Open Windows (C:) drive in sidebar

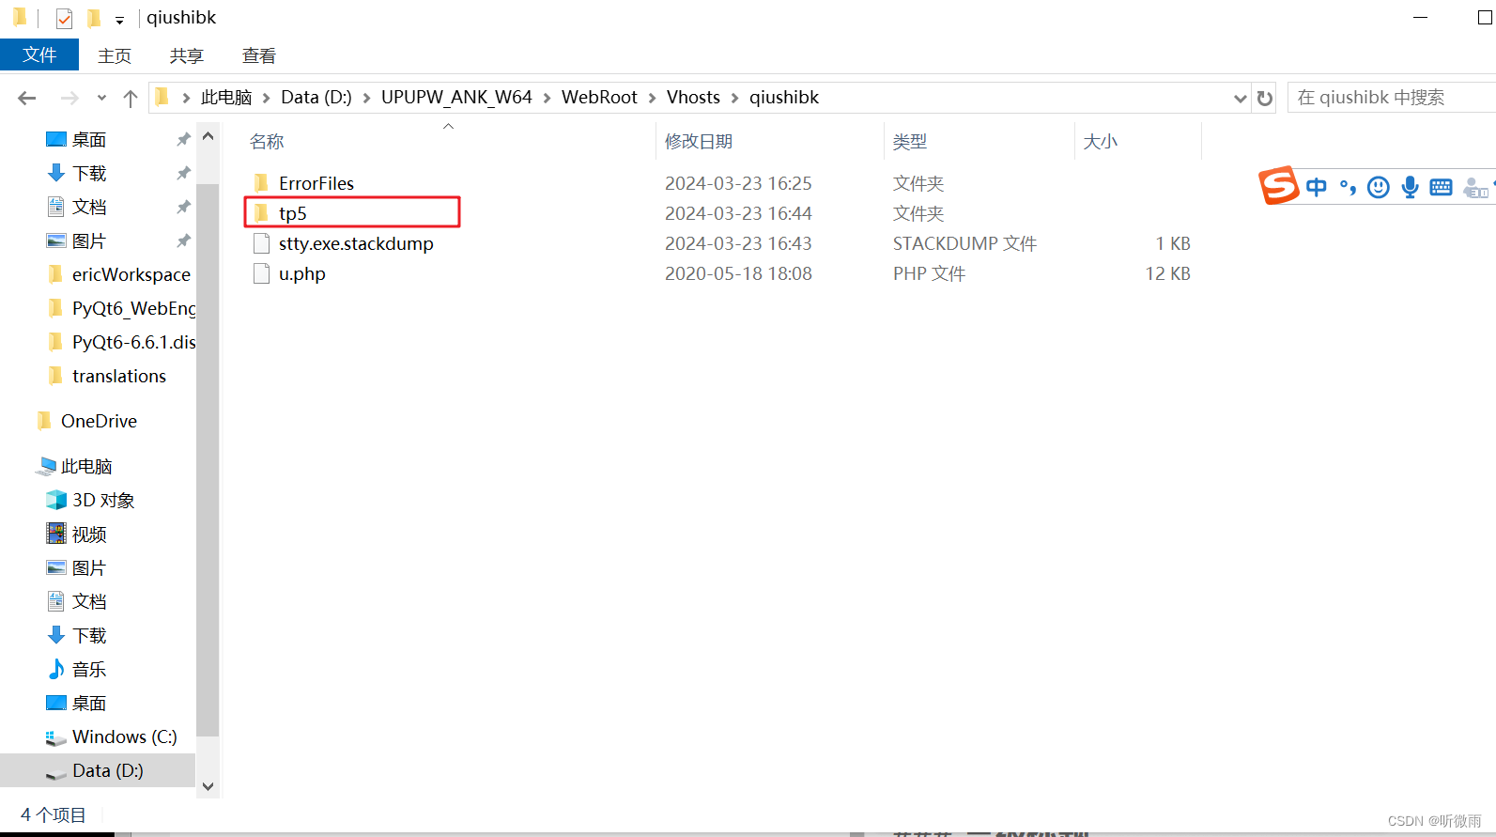[x=124, y=736]
